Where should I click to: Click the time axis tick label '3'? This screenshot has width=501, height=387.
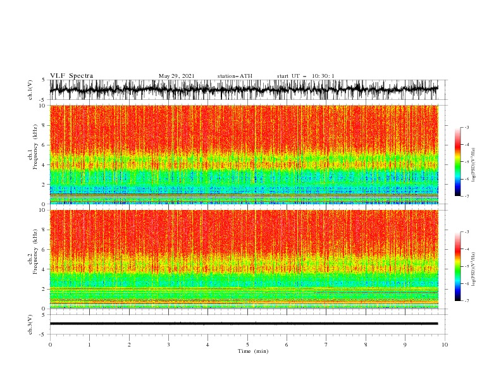click(168, 345)
